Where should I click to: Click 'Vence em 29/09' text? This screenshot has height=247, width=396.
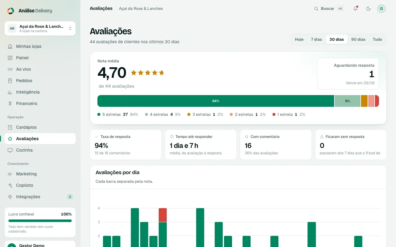[x=360, y=83]
